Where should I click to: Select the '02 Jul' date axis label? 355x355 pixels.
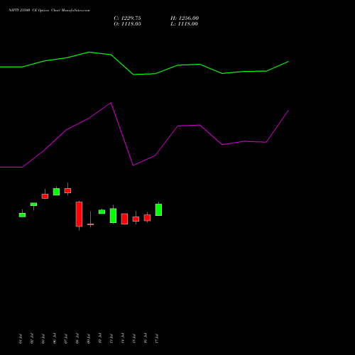(32, 339)
